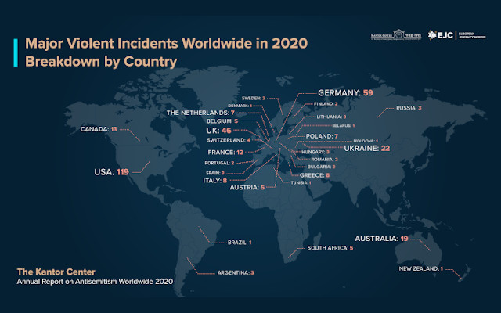
Task: Click the 'SOUTH AFRICA: 5' label
Action: click(x=330, y=248)
